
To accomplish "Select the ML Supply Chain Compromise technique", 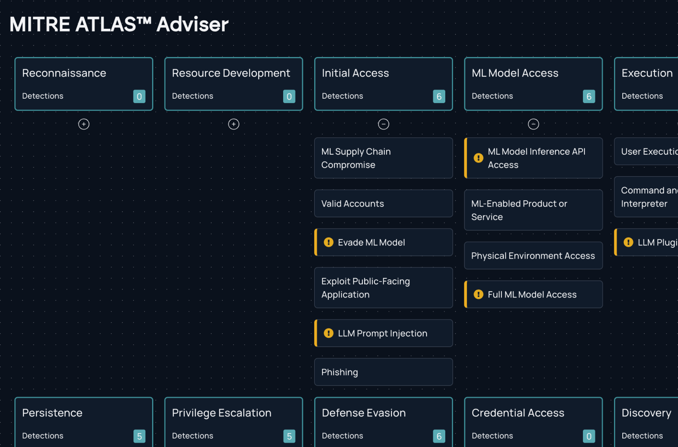I will tap(383, 158).
